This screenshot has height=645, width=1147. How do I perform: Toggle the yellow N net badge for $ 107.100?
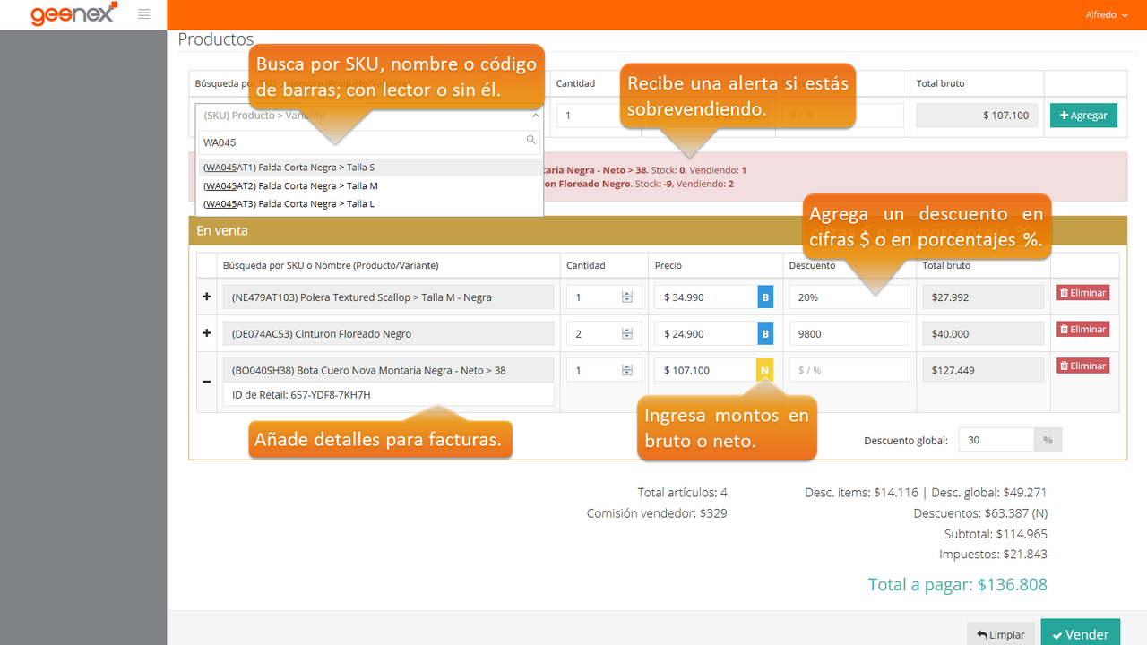tap(765, 370)
